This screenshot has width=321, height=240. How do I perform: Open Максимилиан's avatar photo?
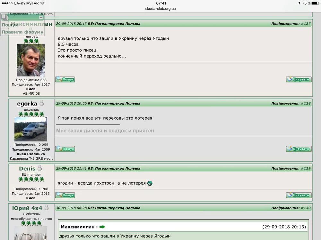31,60
